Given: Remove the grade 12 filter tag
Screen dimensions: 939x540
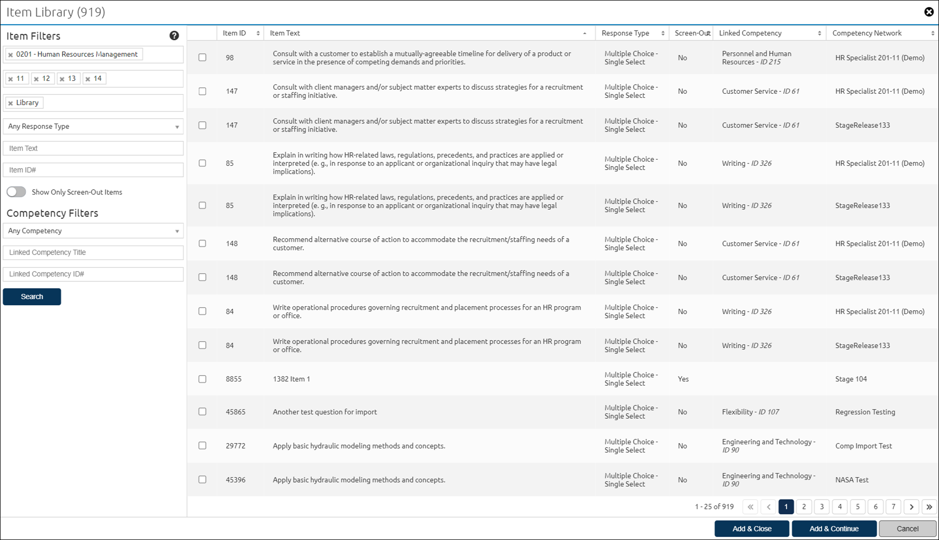Looking at the screenshot, I should [x=36, y=79].
